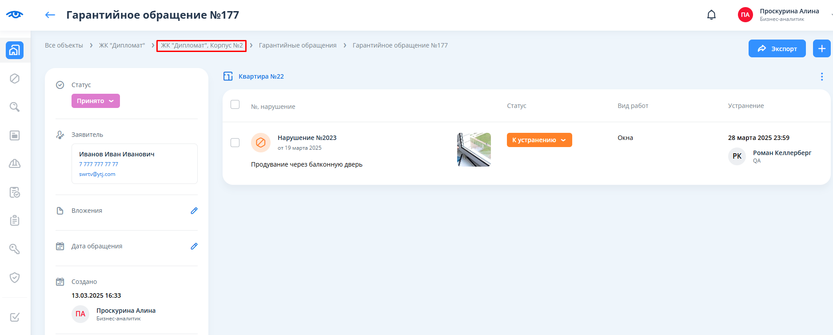
Task: Open the balcony door violation photo thumbnail
Action: click(474, 150)
